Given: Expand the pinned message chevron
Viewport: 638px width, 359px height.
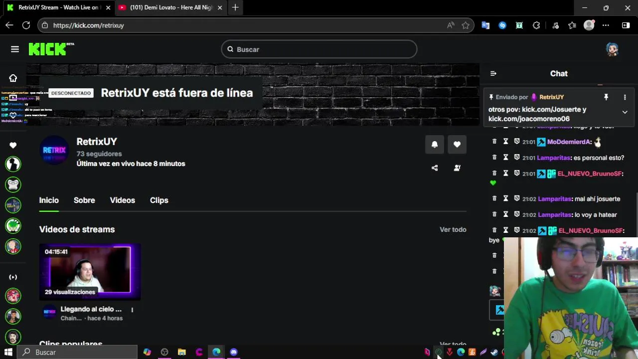Looking at the screenshot, I should 625,112.
